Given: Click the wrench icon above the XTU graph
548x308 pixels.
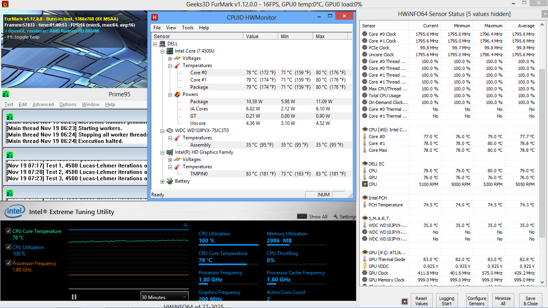Looking at the screenshot, I should 185,226.
